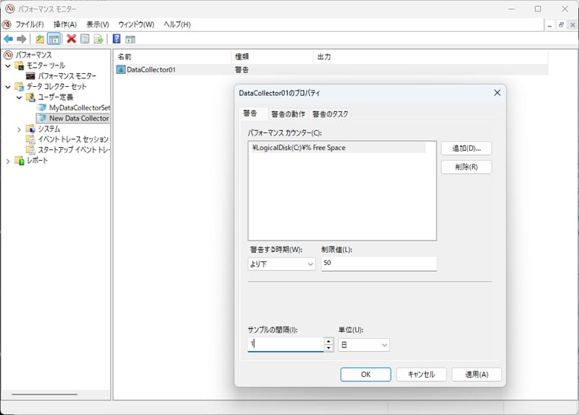Click the MyDataCollectorSet icon in tree
The height and width of the screenshot is (415, 579).
(42, 107)
